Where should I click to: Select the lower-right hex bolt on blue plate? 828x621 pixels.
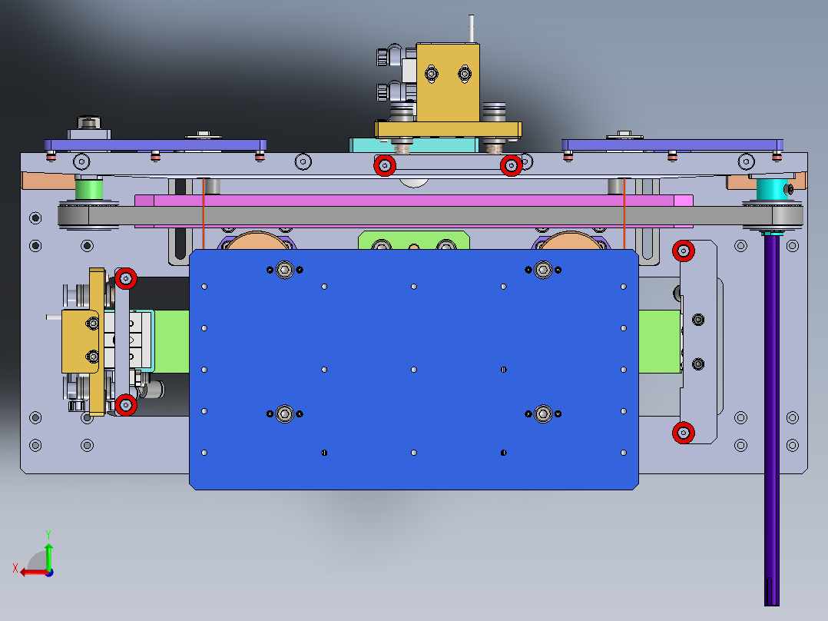543,413
